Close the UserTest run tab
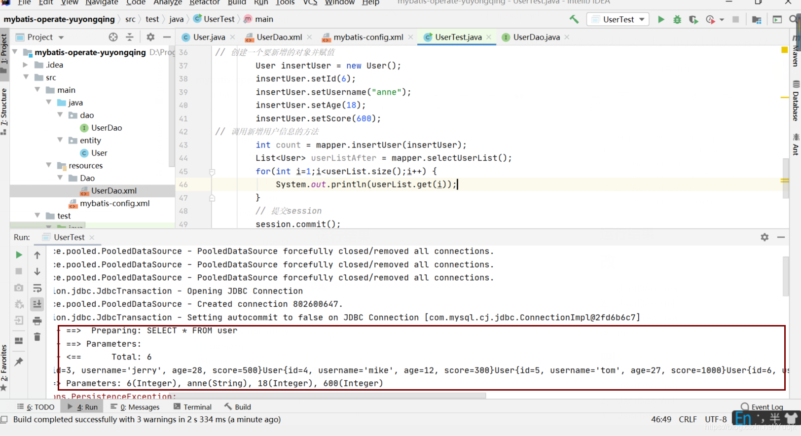This screenshot has height=436, width=801. pyautogui.click(x=92, y=237)
